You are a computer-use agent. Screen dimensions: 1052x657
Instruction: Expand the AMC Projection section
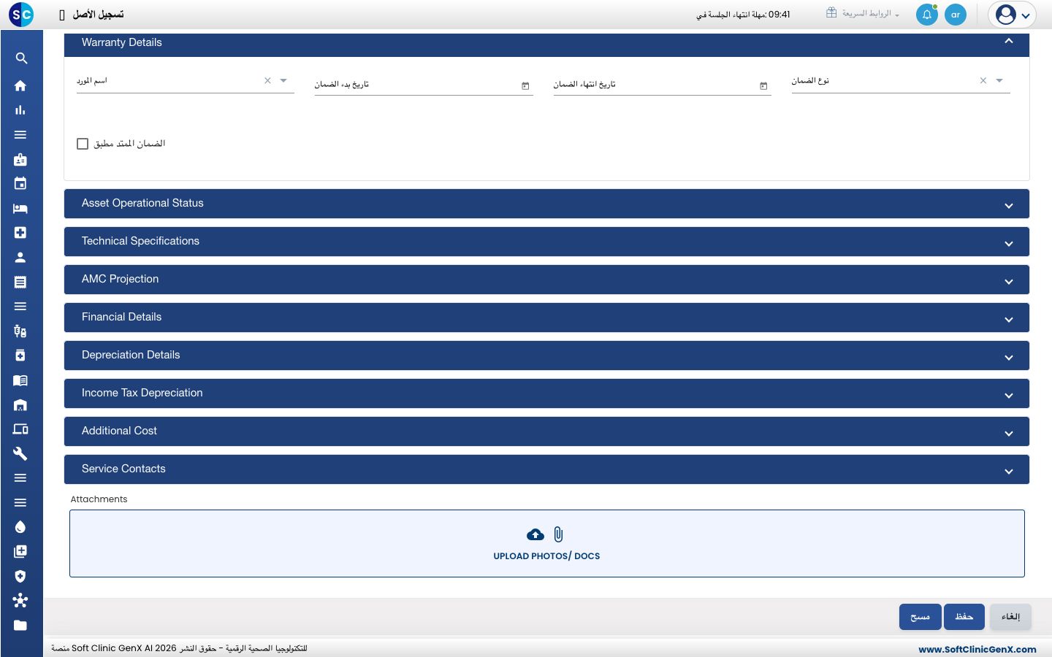546,280
